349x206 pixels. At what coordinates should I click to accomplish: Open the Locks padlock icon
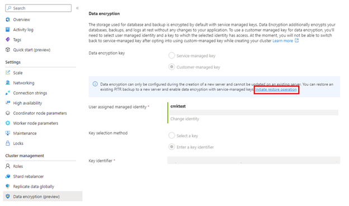(x=8, y=143)
